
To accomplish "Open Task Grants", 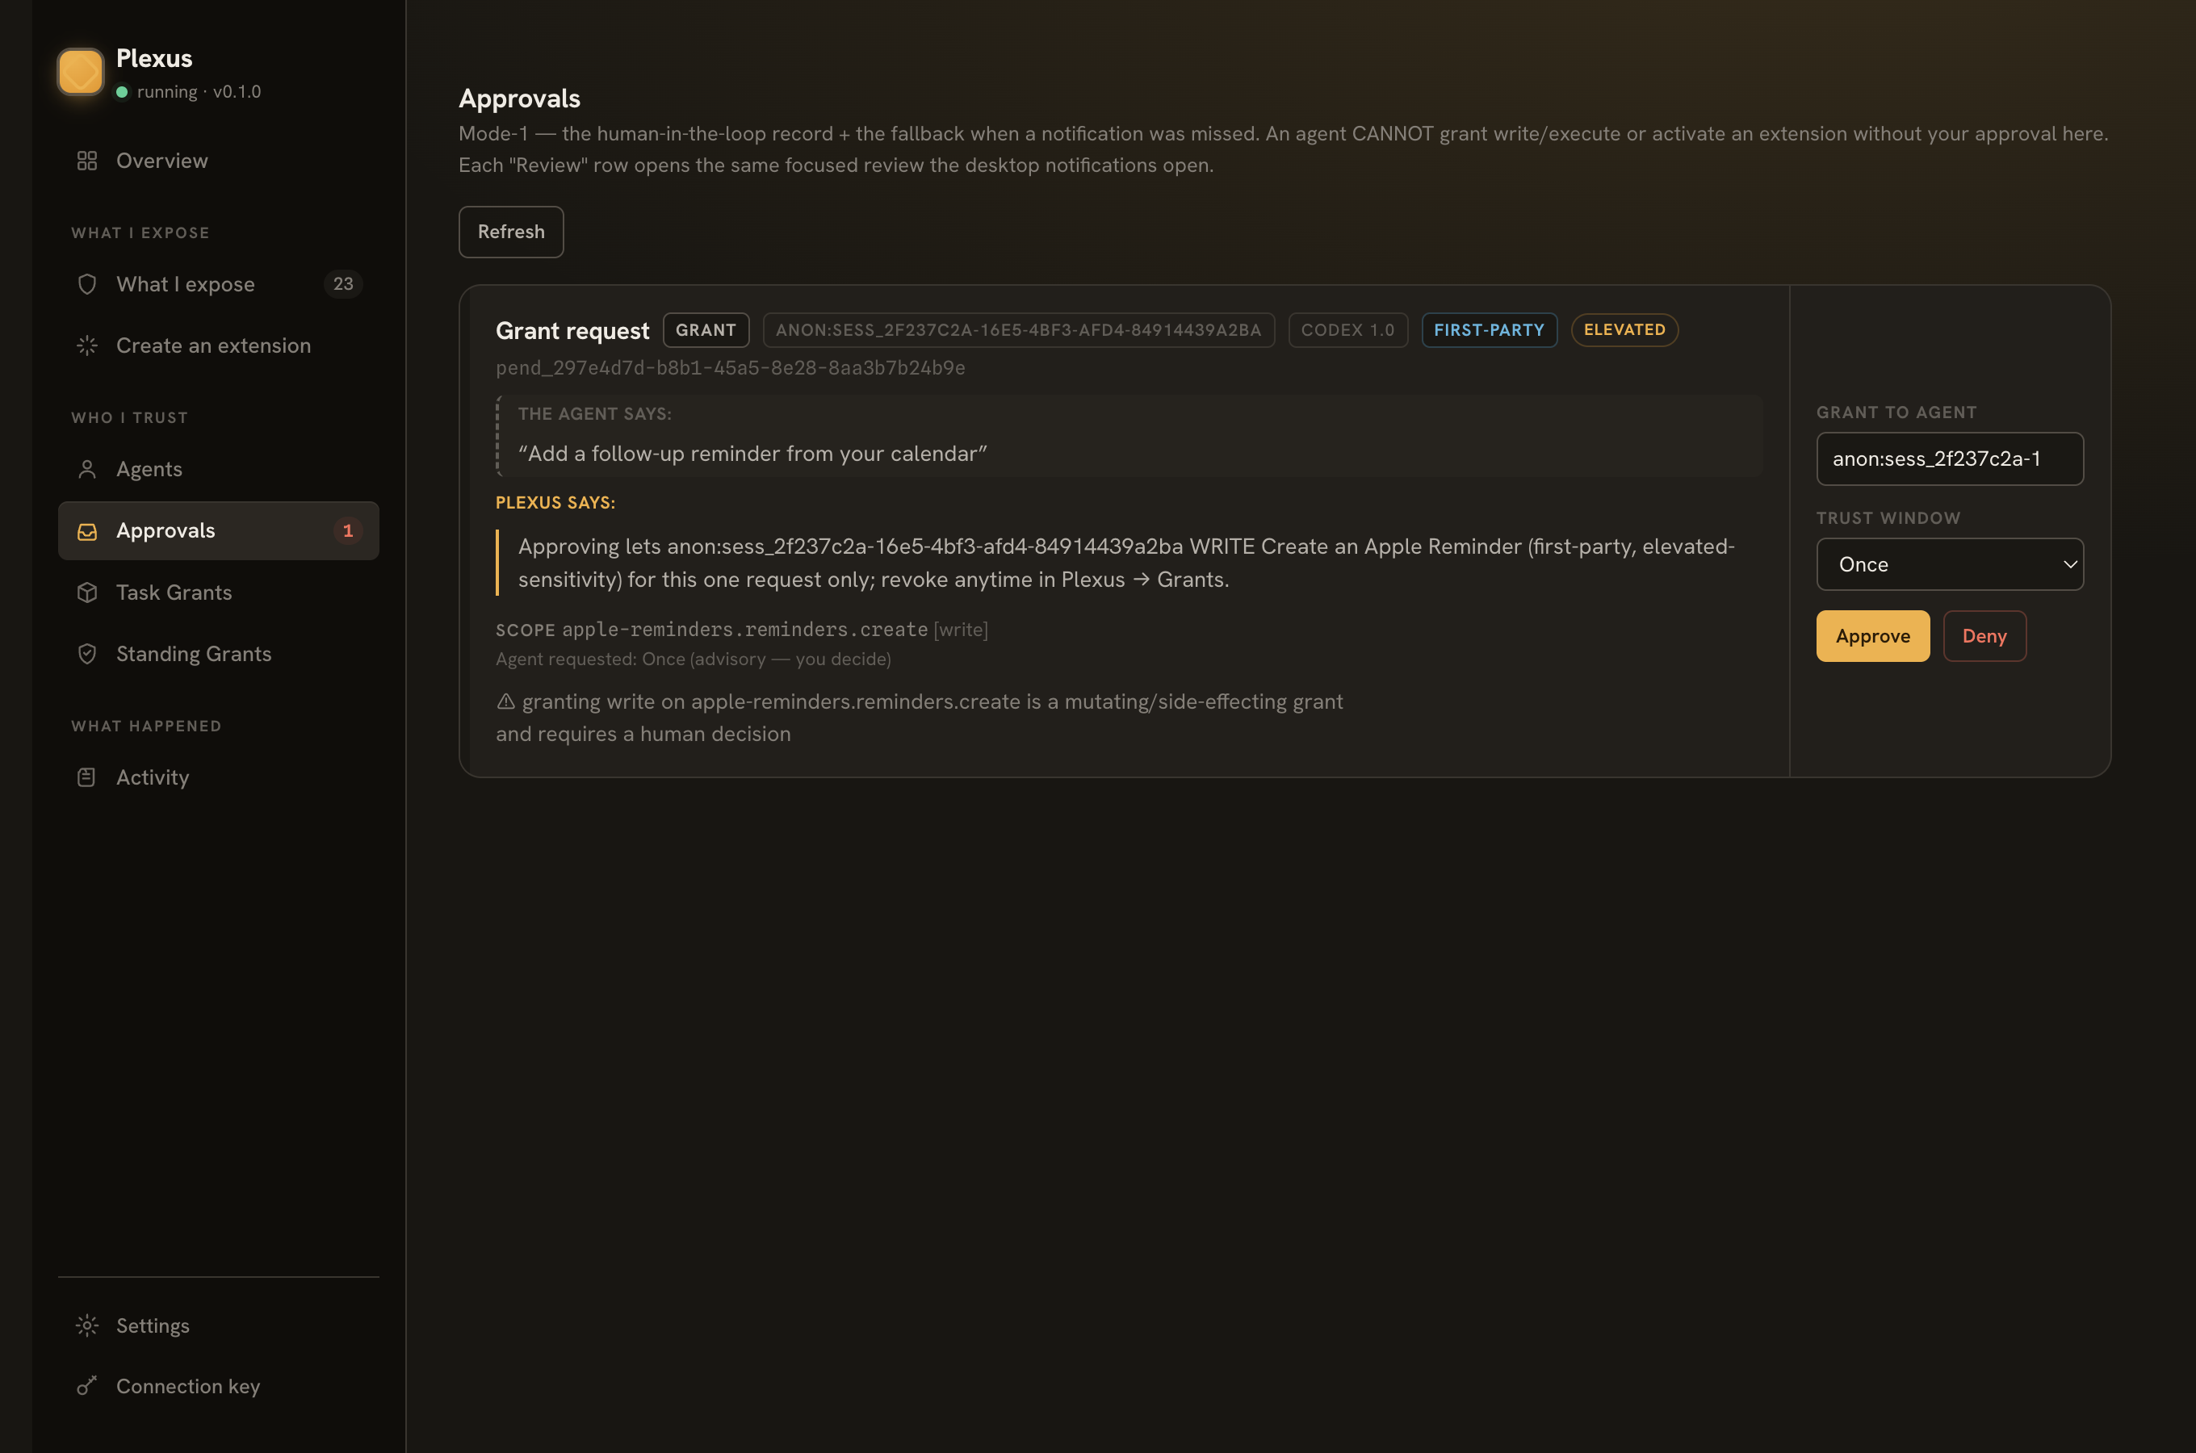I will point(219,593).
